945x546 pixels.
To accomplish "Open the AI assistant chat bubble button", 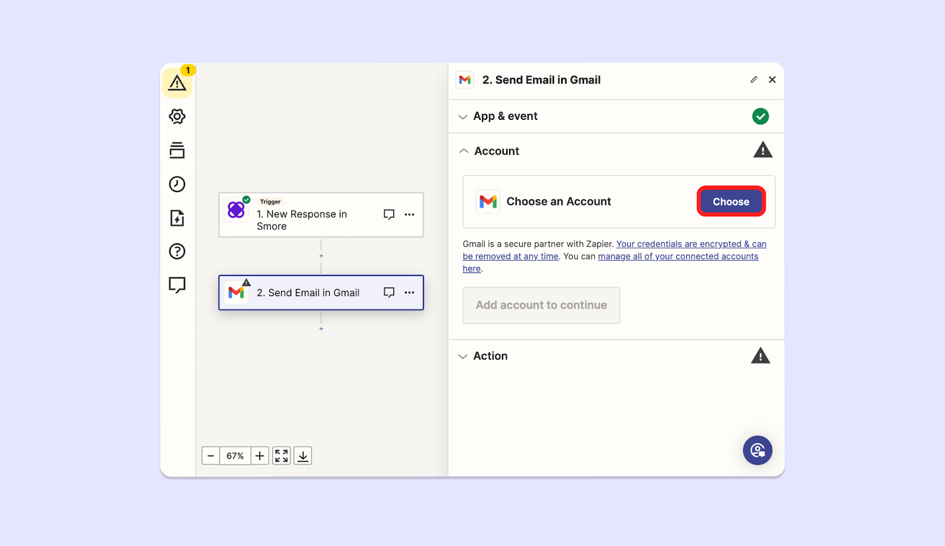I will (758, 450).
